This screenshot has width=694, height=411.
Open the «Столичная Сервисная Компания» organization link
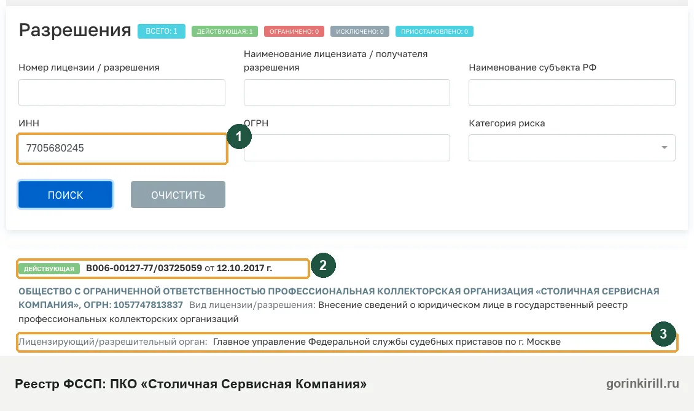point(339,298)
